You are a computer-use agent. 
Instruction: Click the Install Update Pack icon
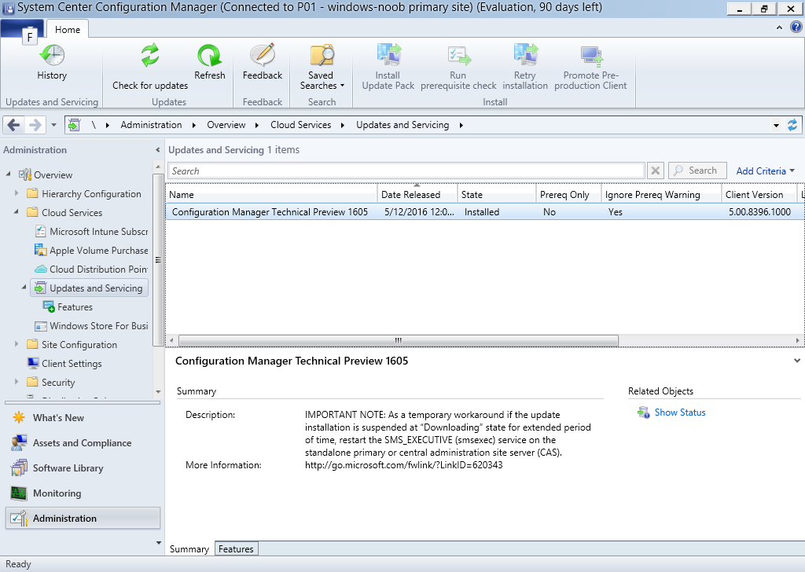click(388, 55)
